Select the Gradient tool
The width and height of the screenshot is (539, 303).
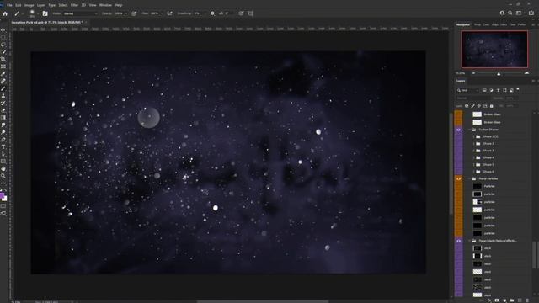tap(3, 118)
